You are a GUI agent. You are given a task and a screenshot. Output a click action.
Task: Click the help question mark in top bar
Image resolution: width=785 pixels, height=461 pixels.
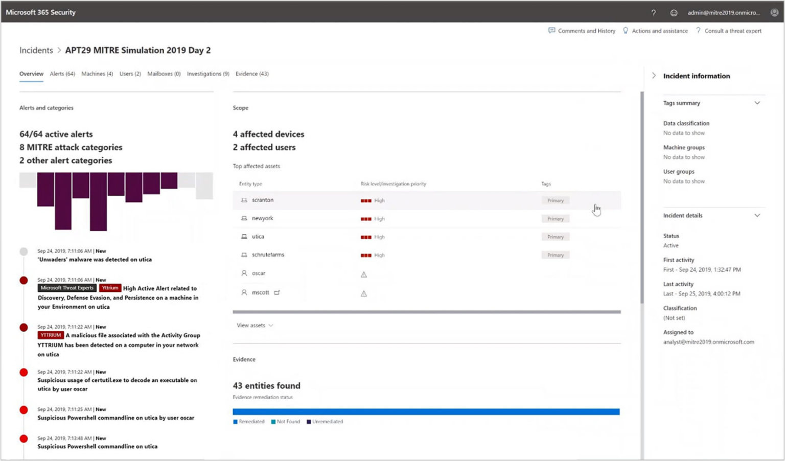click(x=653, y=12)
